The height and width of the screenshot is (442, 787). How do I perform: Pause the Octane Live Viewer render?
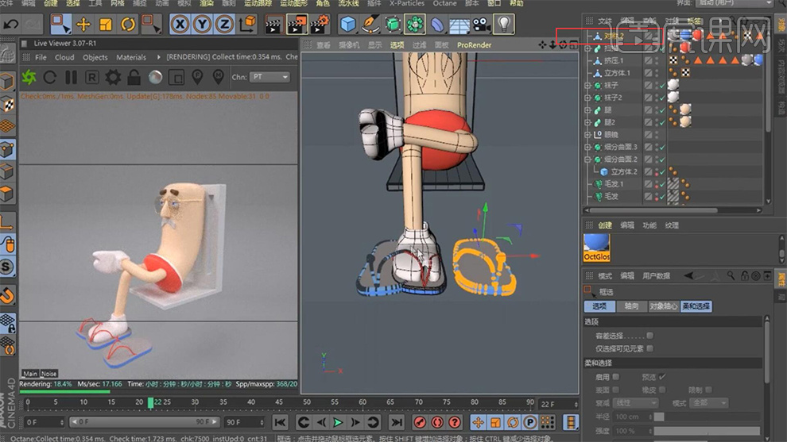pyautogui.click(x=72, y=77)
